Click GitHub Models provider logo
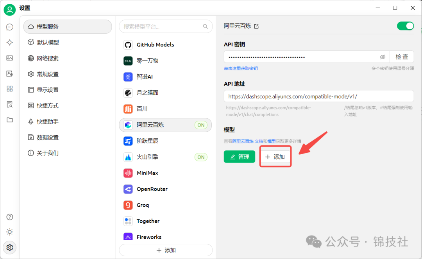422x259 pixels. pyautogui.click(x=128, y=45)
